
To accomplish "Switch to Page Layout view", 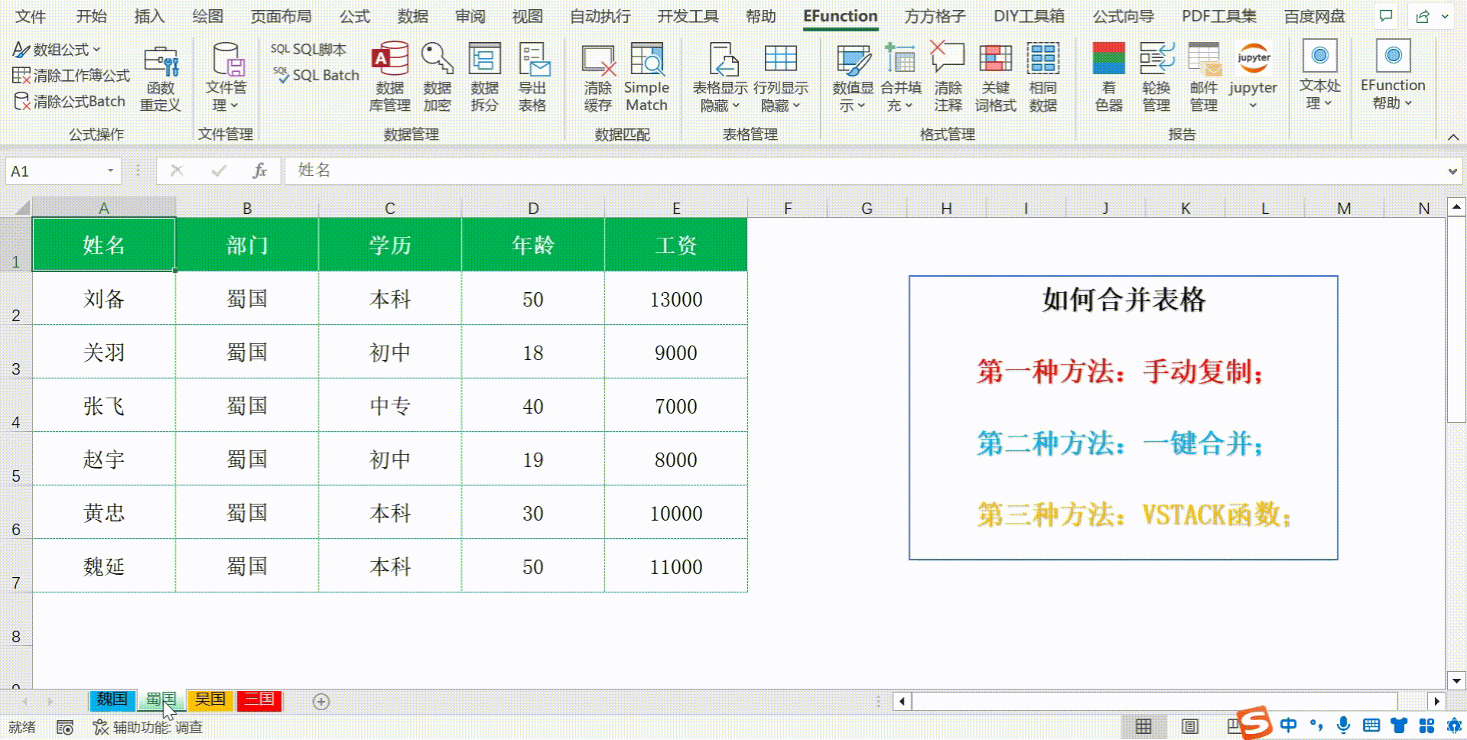I will coord(1189,726).
